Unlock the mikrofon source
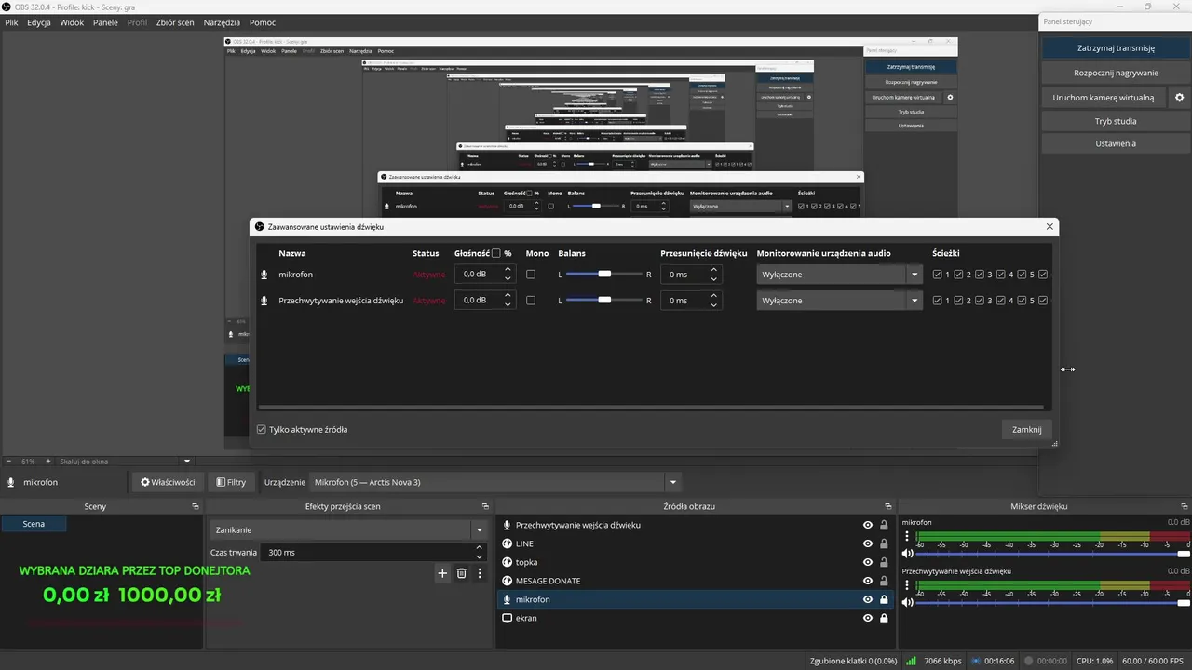 pyautogui.click(x=884, y=599)
